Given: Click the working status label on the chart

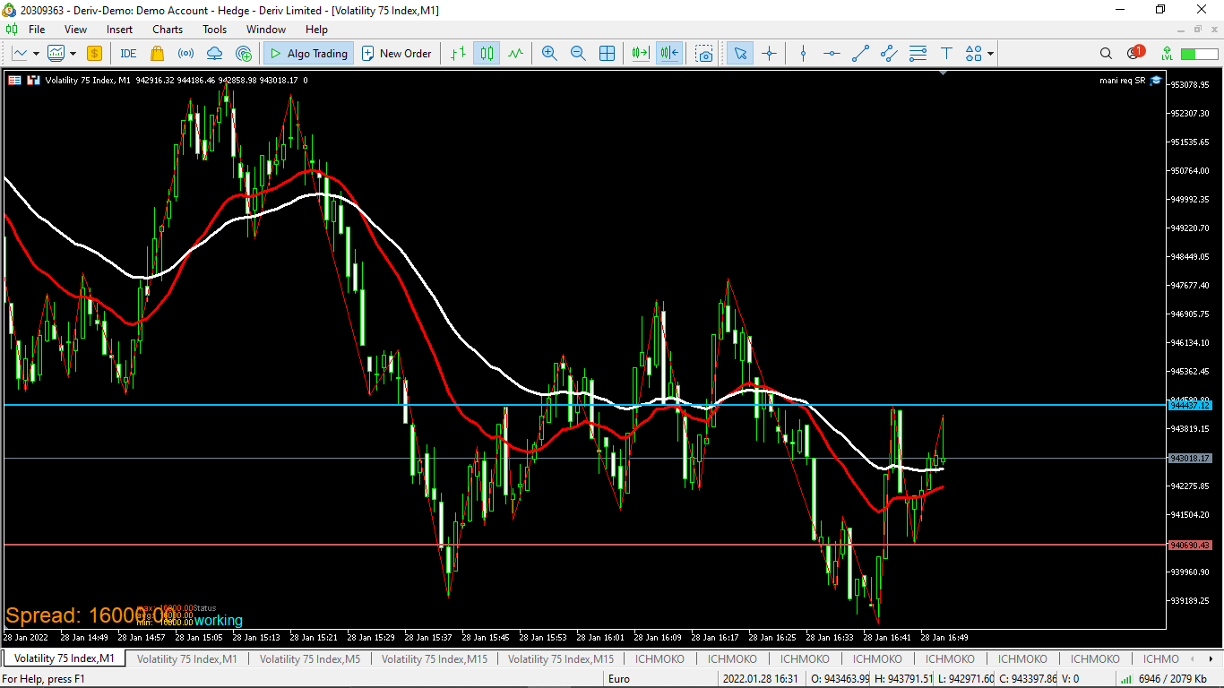Looking at the screenshot, I should coord(218,620).
